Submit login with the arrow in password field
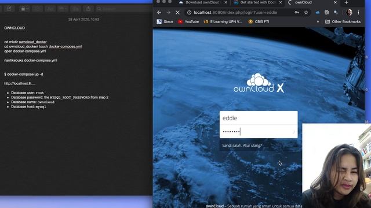The image size is (371, 208). tap(294, 132)
